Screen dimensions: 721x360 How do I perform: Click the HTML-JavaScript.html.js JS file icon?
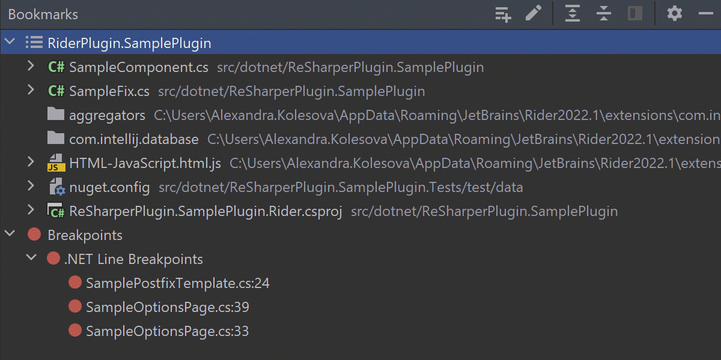click(56, 163)
